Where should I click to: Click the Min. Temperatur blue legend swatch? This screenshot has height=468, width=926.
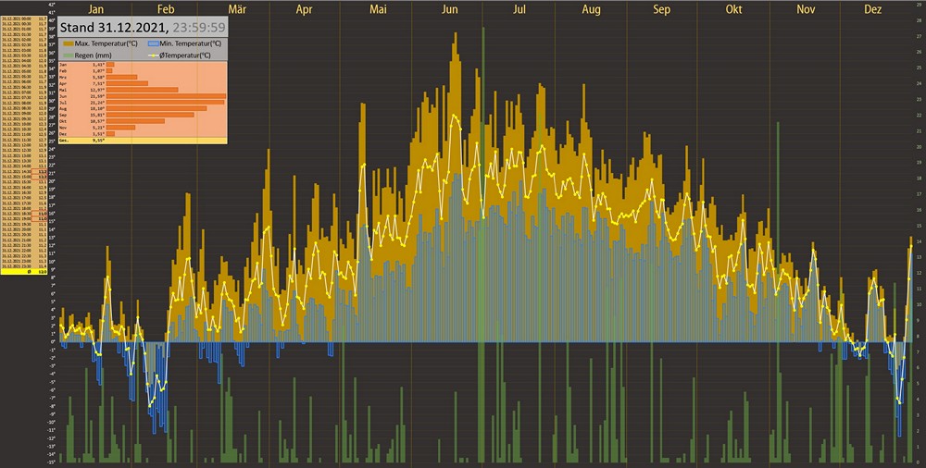coord(154,43)
